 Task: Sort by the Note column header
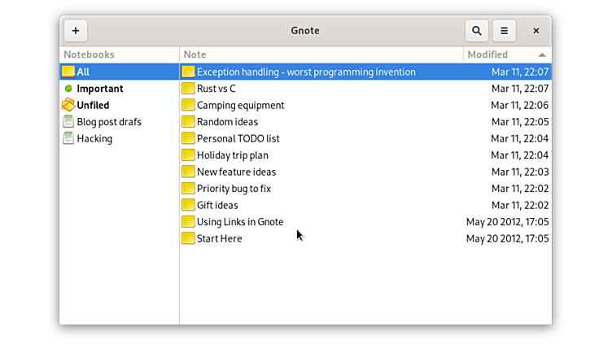coord(195,54)
